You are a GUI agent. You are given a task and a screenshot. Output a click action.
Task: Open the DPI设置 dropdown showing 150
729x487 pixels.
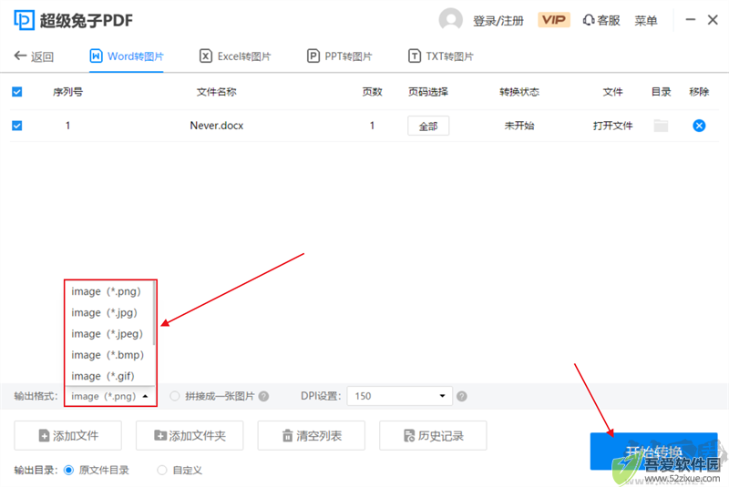pyautogui.click(x=399, y=396)
